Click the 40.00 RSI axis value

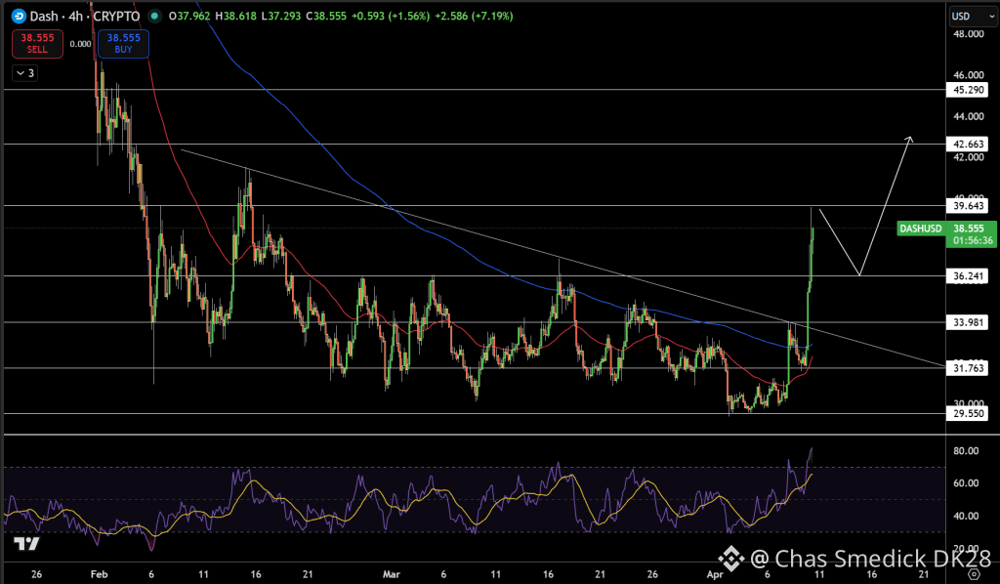pos(966,516)
